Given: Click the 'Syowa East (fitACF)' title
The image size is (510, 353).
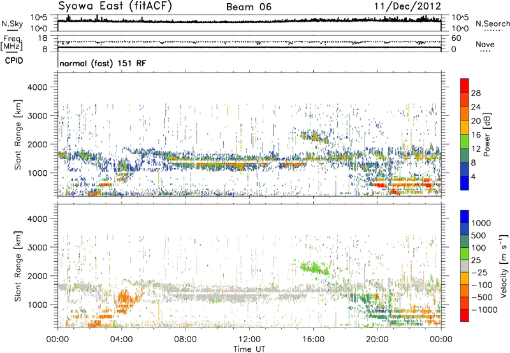Looking at the screenshot, I should [x=115, y=6].
